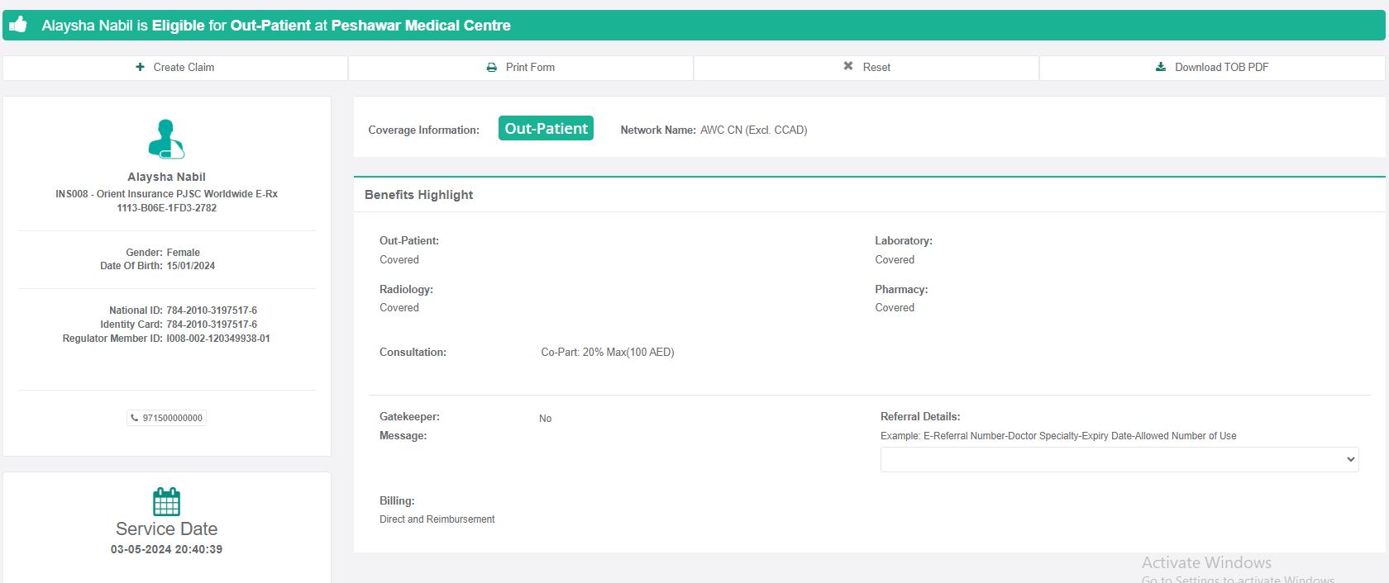Screen dimensions: 1389x583
Task: Click the Network Name AWC CN value
Action: point(753,130)
